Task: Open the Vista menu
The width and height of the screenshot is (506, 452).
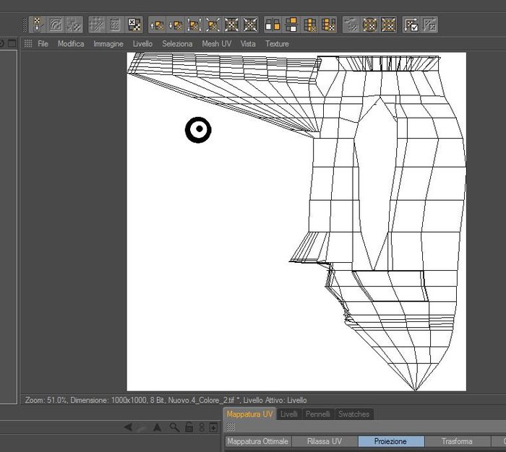Action: tap(248, 44)
